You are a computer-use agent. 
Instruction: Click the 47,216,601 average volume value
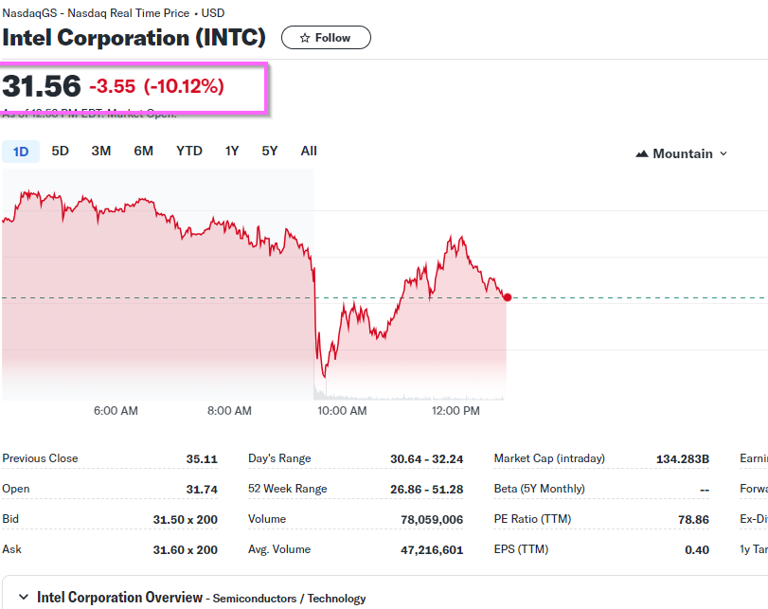[x=432, y=550]
